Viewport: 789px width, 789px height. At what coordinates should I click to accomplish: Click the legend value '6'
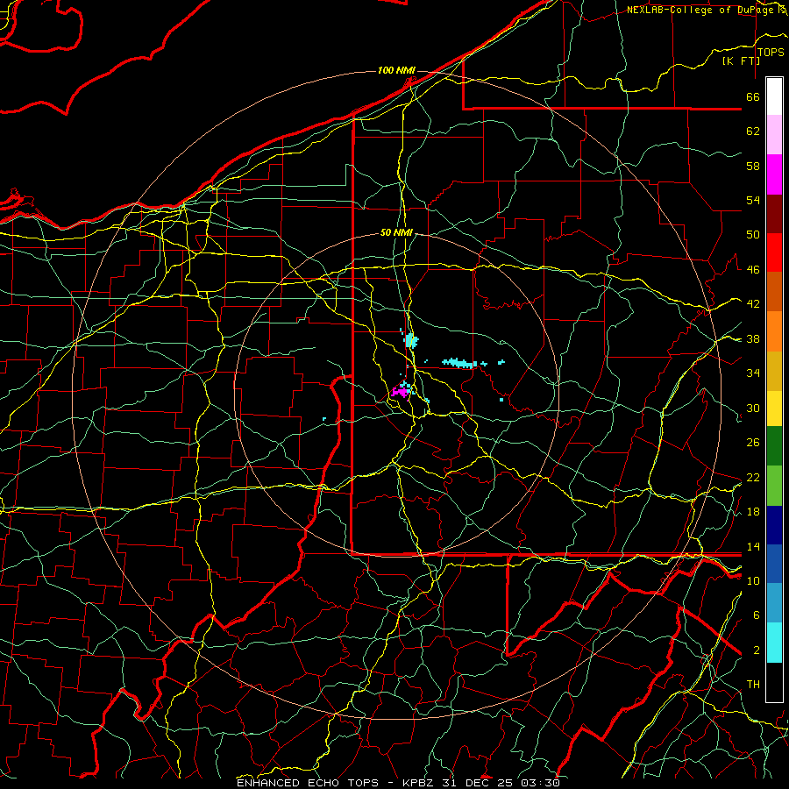click(757, 615)
